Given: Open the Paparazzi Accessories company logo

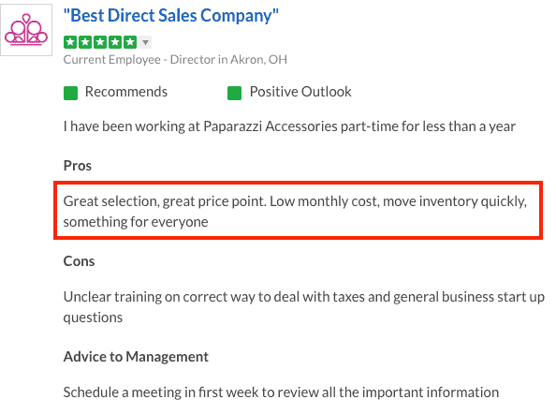Looking at the screenshot, I should (26, 30).
